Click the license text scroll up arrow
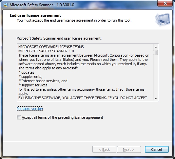The image size is (175, 159). pos(156,47)
